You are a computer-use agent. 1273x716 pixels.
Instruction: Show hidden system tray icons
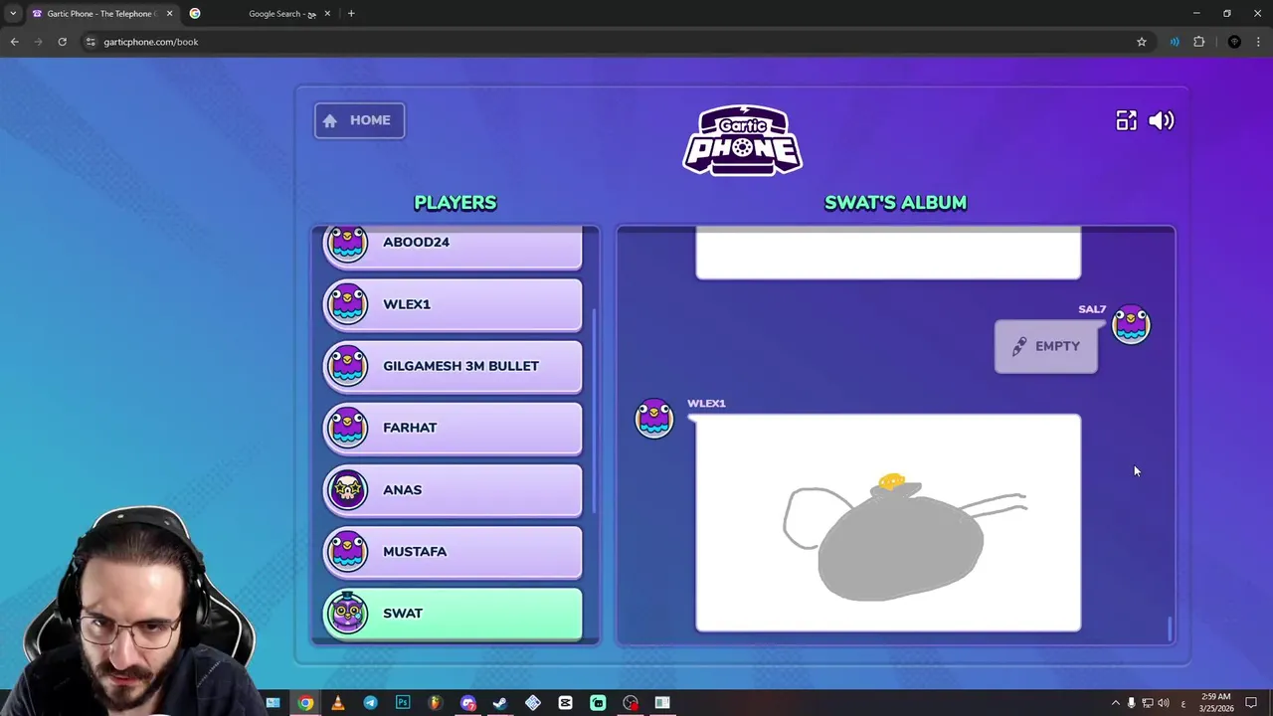pos(1115,703)
